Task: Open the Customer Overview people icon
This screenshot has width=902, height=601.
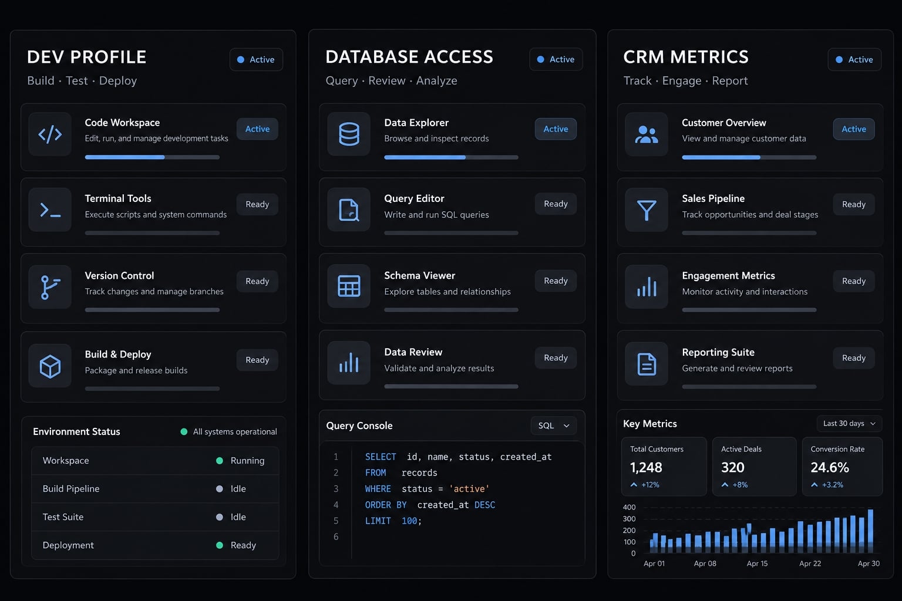Action: point(647,134)
